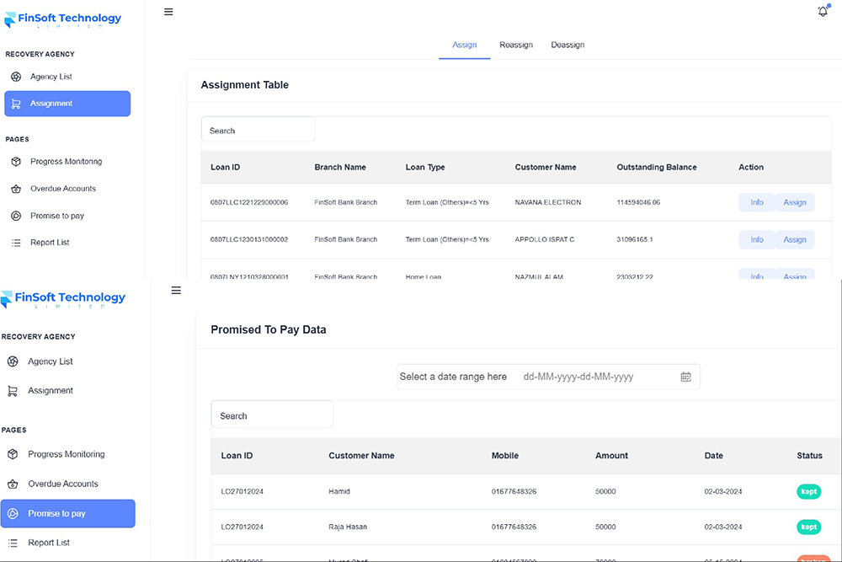842x562 pixels.
Task: Click customer name Hamid
Action: pyautogui.click(x=339, y=491)
